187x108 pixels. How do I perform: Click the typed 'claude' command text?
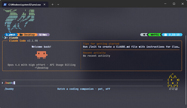coord(14,38)
